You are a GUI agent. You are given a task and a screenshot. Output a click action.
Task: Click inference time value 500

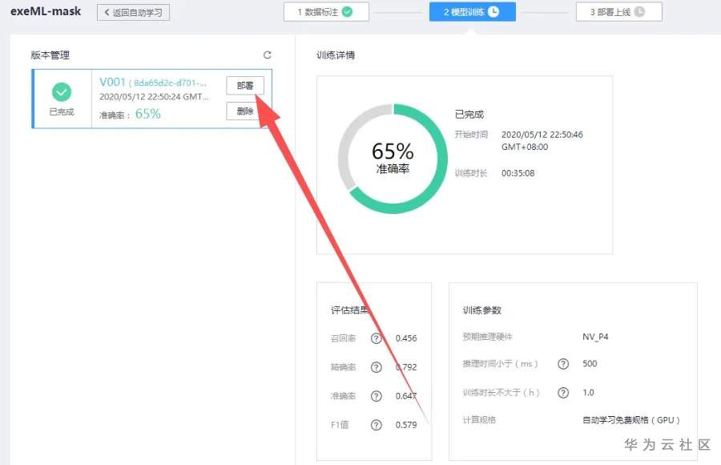590,364
